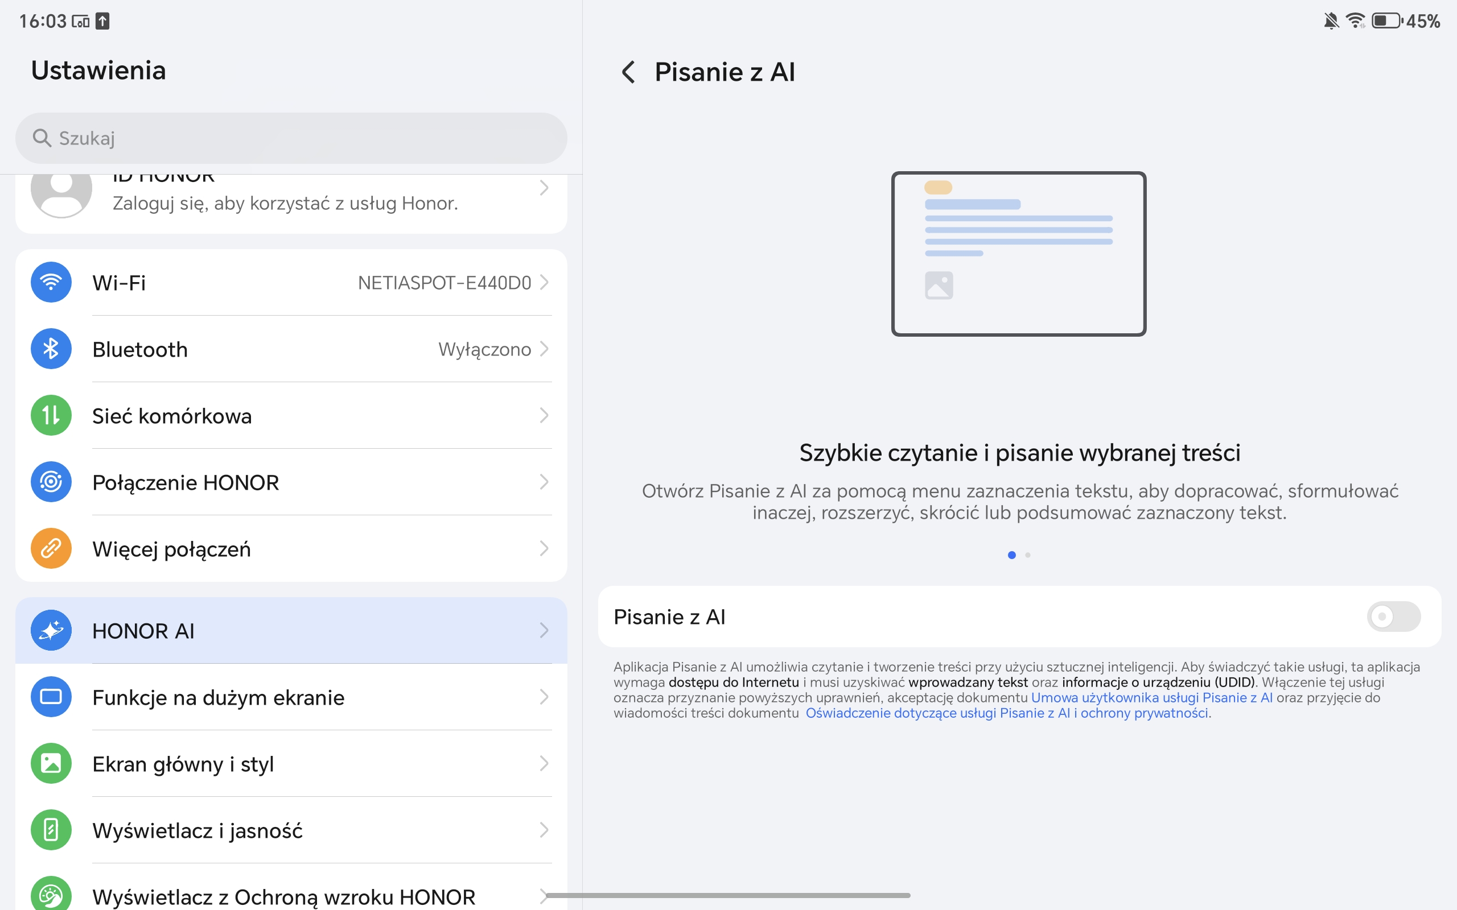The image size is (1457, 910).
Task: Expand Funkcje na dużym ekranie chevron
Action: [x=544, y=697]
